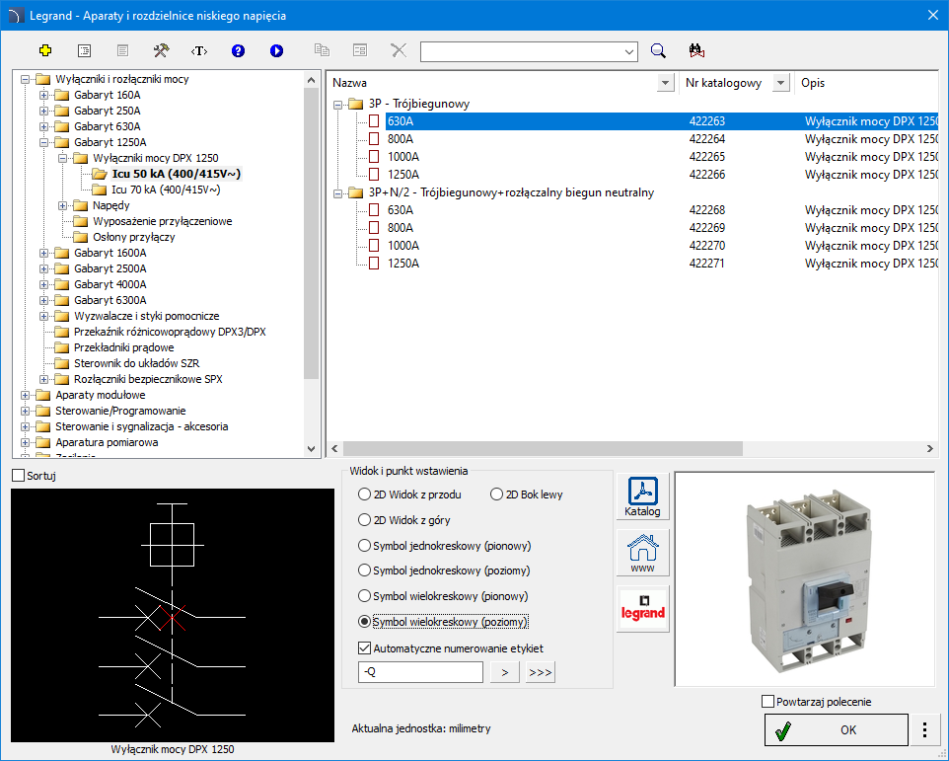Select Osłony przyłączy tree item
The height and width of the screenshot is (761, 949).
pos(134,237)
